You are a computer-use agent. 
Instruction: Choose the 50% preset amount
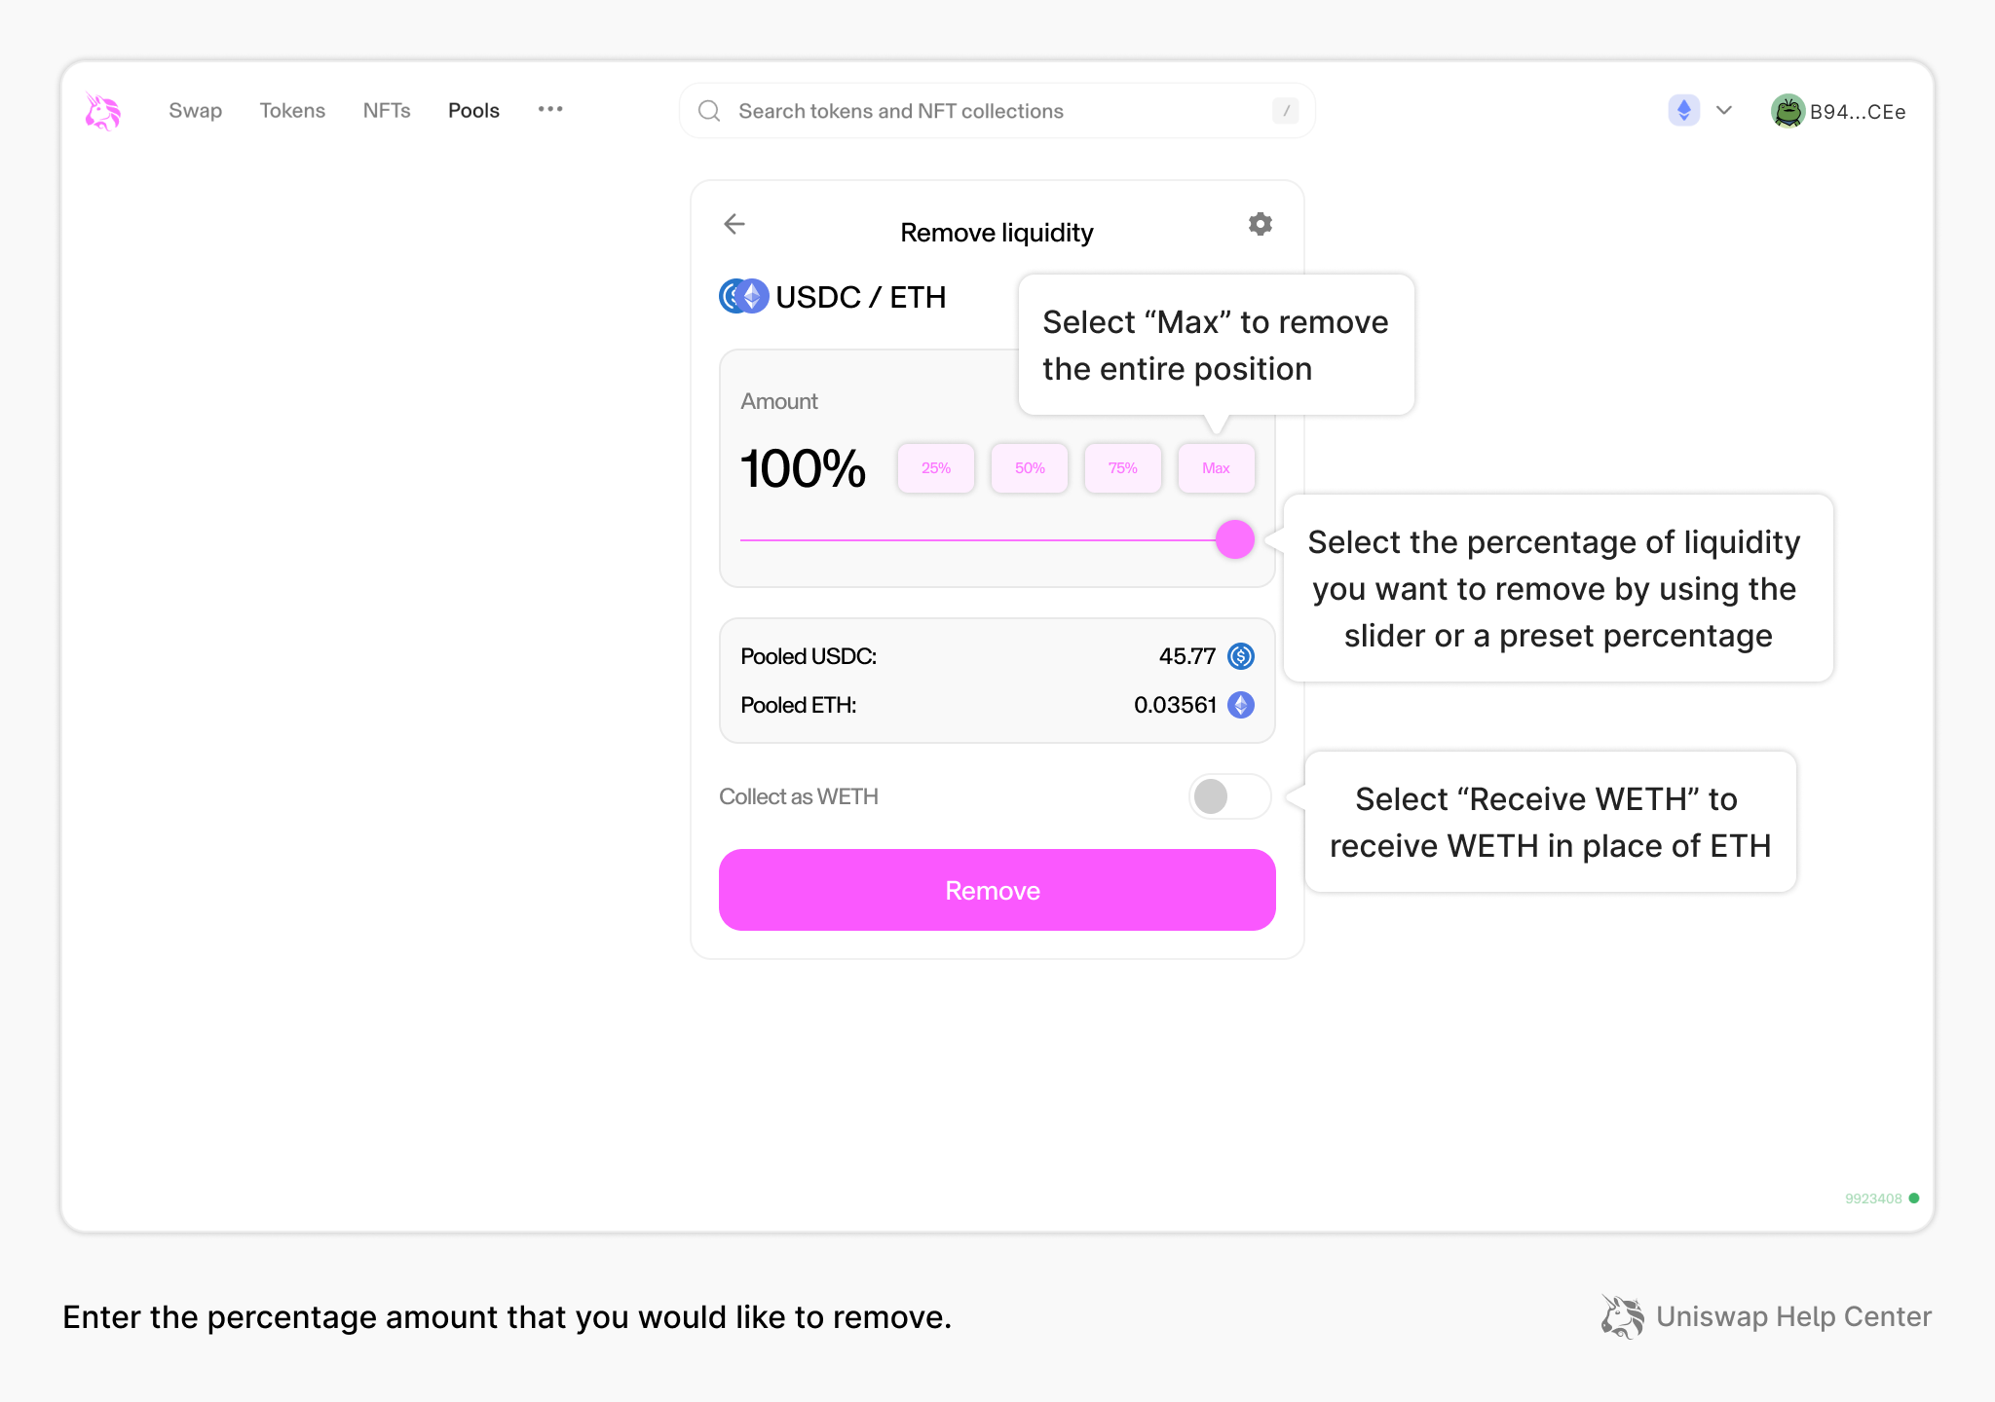coord(1030,468)
